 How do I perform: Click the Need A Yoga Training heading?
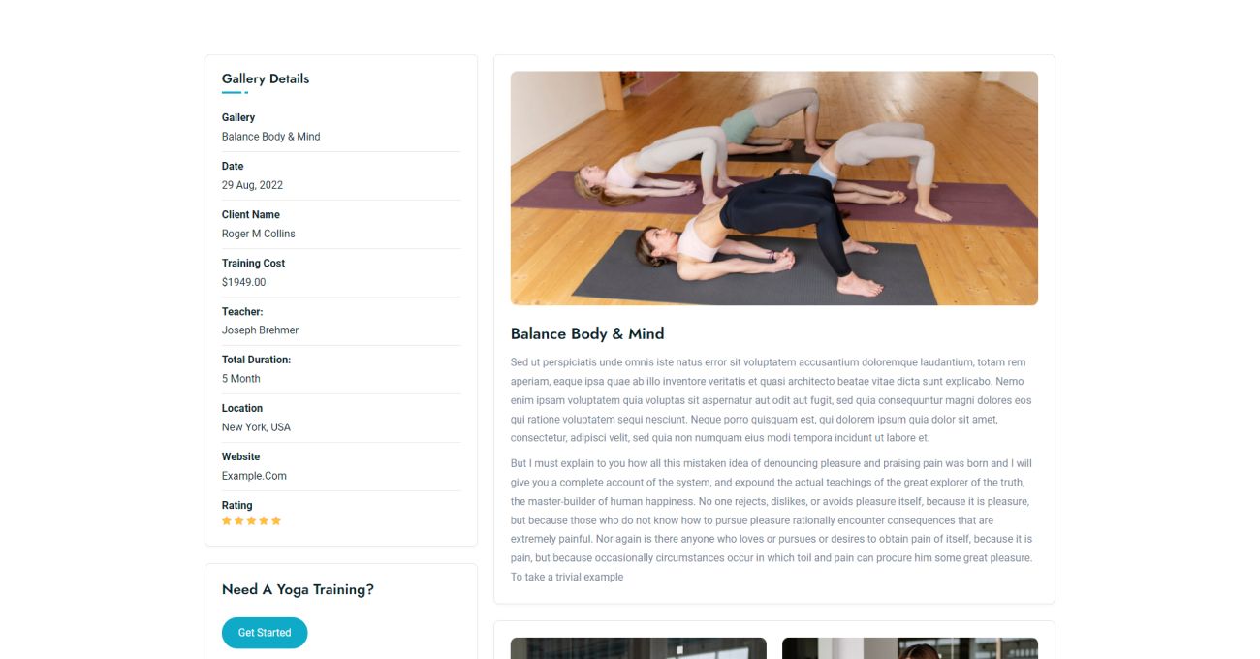pyautogui.click(x=298, y=589)
